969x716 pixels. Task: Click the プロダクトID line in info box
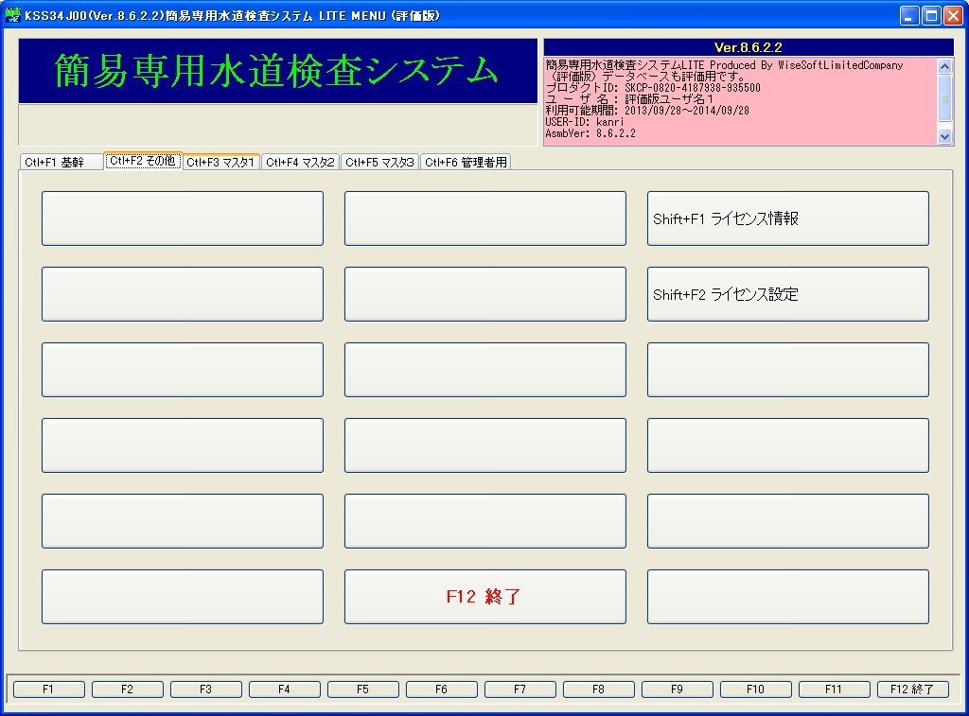tap(653, 88)
